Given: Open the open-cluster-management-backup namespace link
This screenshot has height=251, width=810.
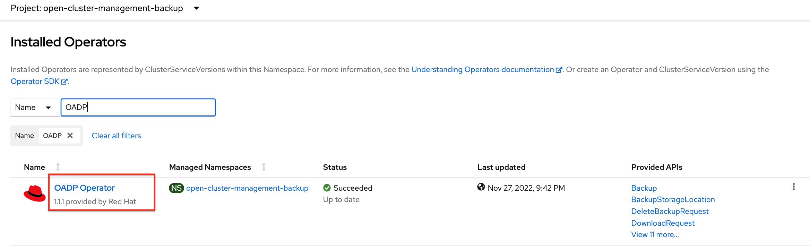Looking at the screenshot, I should coord(247,188).
